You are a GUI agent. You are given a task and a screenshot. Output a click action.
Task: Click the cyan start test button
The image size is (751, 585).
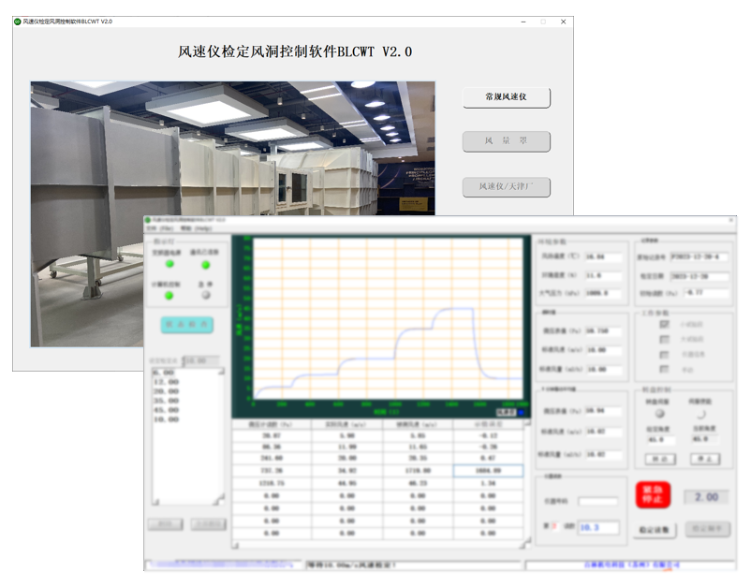click(186, 325)
